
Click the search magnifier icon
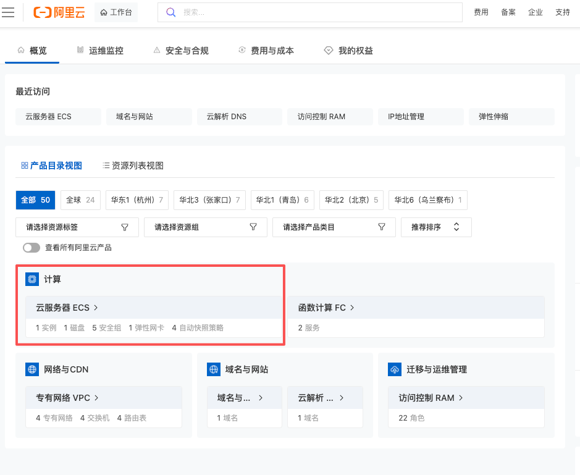click(x=171, y=12)
